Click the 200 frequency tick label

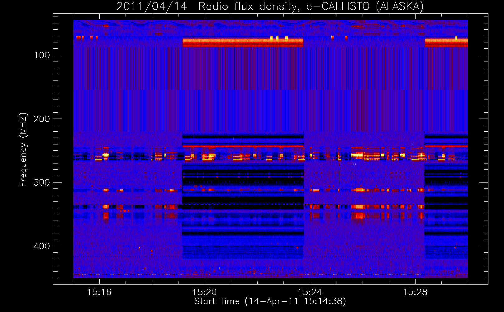pos(42,119)
